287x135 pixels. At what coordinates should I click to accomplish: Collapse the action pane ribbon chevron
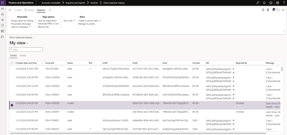[284, 31]
